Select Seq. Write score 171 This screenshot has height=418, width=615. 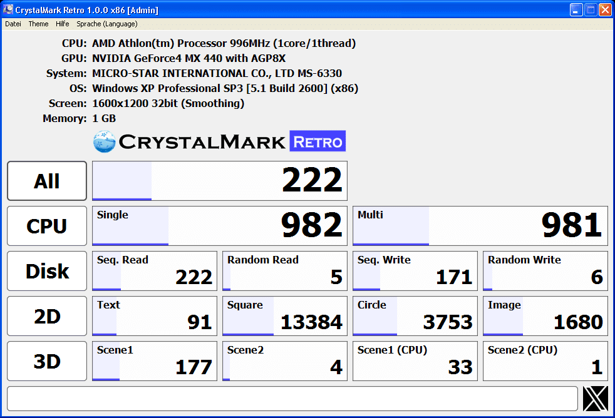click(x=415, y=271)
